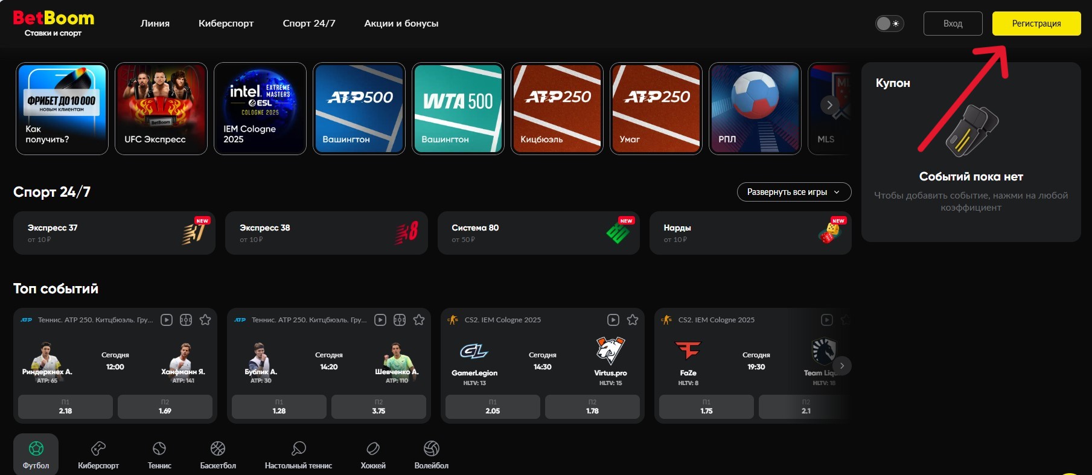Click the Купон empty ticket icon
Screen dimensions: 1092x475
tap(971, 131)
